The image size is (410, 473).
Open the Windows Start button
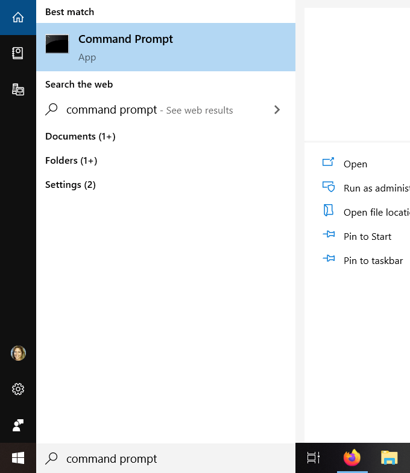coord(18,459)
